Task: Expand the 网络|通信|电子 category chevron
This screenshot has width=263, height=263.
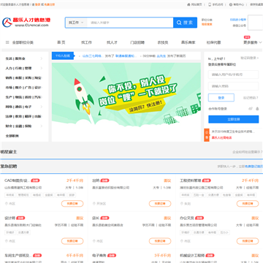Action: (x=42, y=107)
